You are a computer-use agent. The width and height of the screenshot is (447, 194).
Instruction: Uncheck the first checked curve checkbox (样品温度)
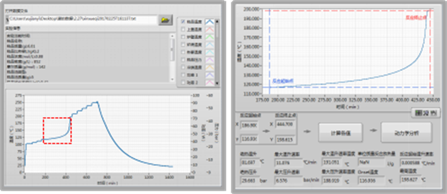pos(183,22)
